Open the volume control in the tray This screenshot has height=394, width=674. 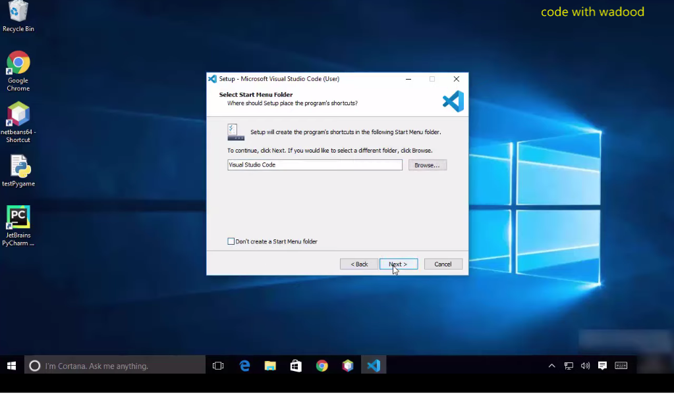click(x=585, y=366)
